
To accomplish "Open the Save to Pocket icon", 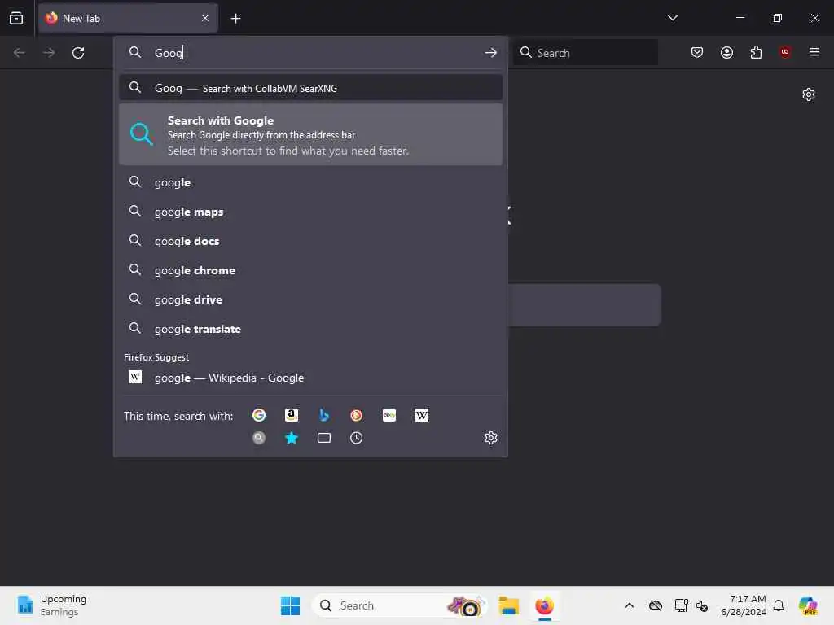I will pyautogui.click(x=697, y=52).
